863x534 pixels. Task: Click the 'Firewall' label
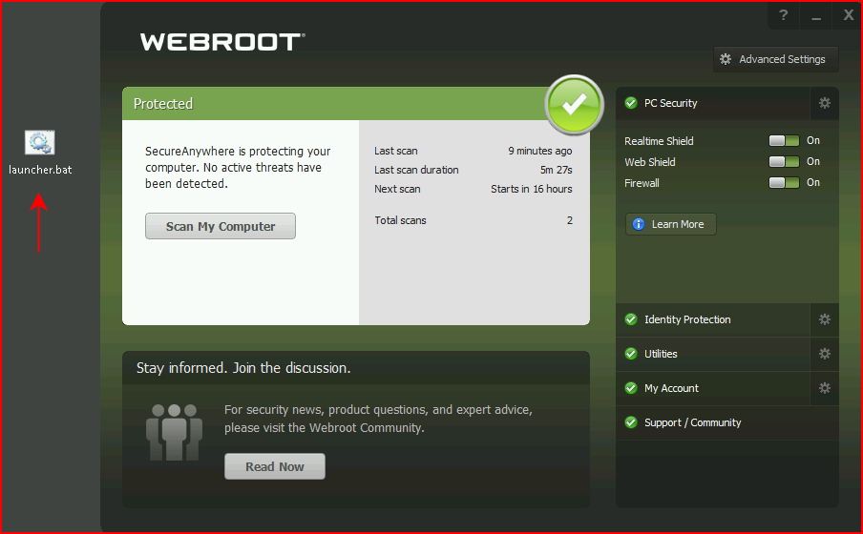pyautogui.click(x=642, y=183)
